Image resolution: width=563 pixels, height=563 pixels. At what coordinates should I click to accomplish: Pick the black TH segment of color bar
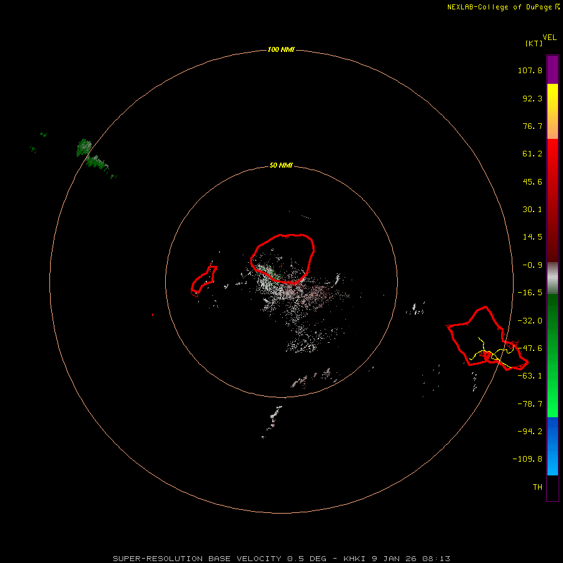(x=552, y=487)
